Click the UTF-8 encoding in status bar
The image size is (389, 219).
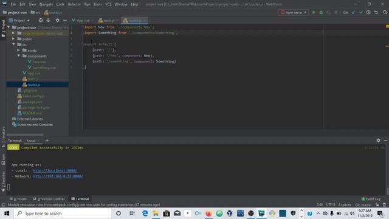coord(331,205)
